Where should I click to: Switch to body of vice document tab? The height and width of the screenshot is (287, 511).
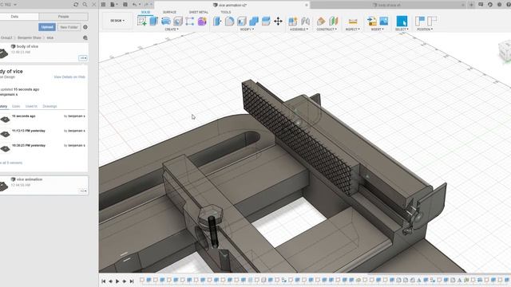pyautogui.click(x=387, y=5)
